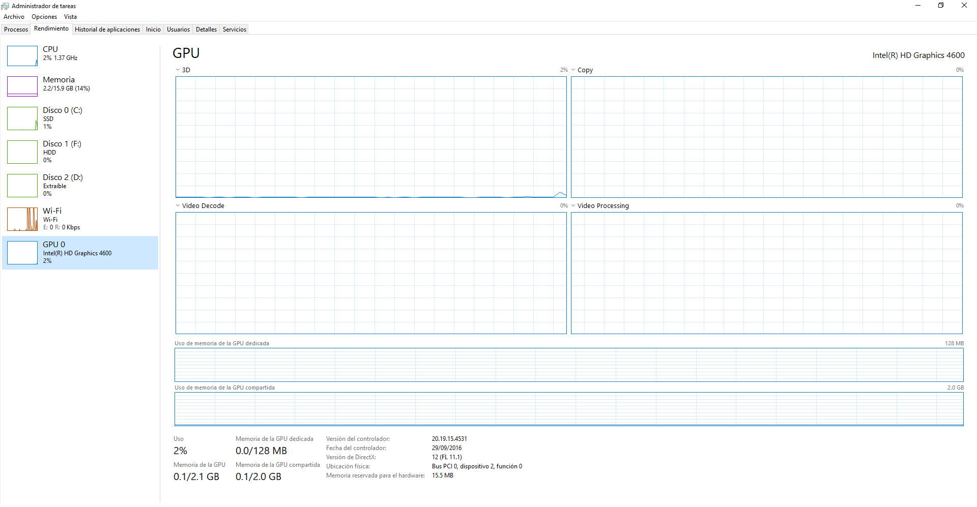977x507 pixels.
Task: Click the Task Manager title bar icon
Action: tap(6, 6)
